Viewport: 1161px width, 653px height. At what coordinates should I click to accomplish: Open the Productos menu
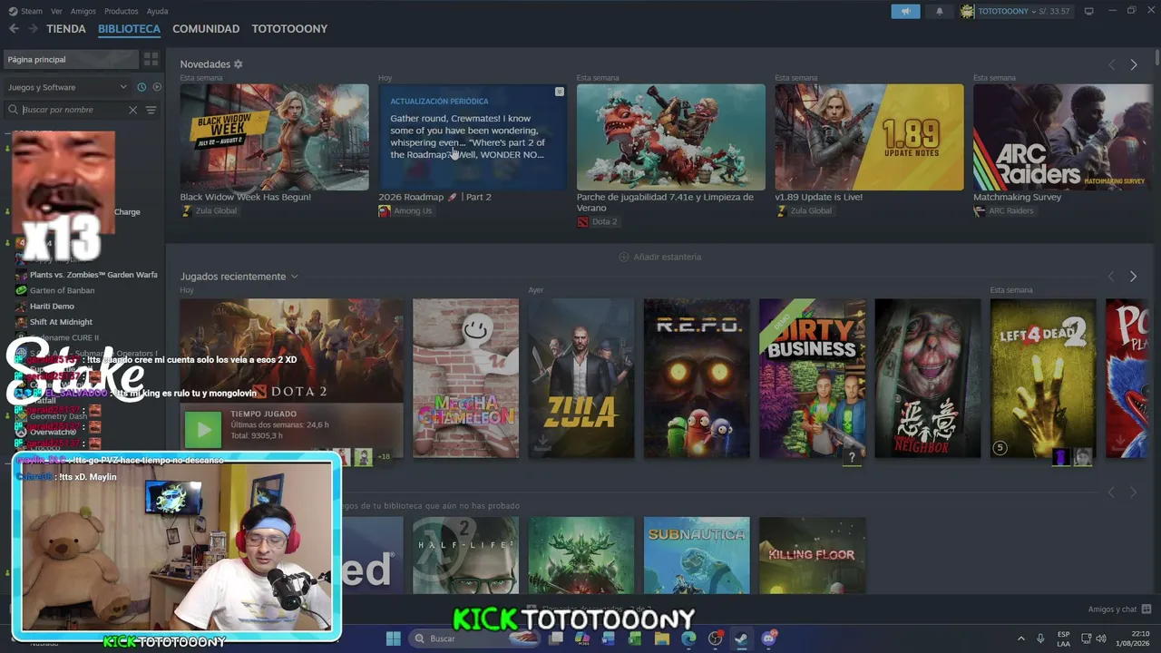[x=122, y=11]
